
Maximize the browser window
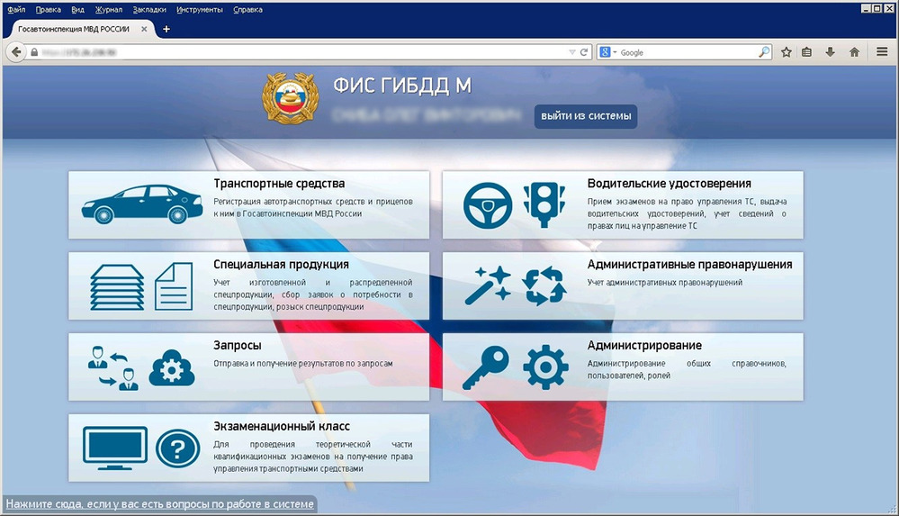(877, 8)
